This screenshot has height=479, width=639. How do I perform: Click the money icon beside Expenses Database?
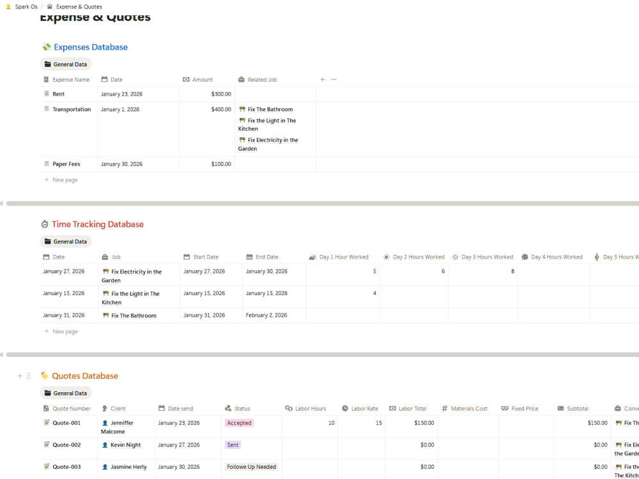tap(46, 47)
